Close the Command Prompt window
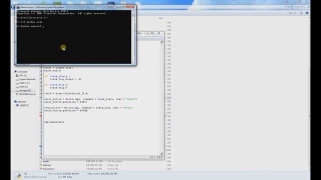The height and width of the screenshot is (180, 321). pos(130,6)
